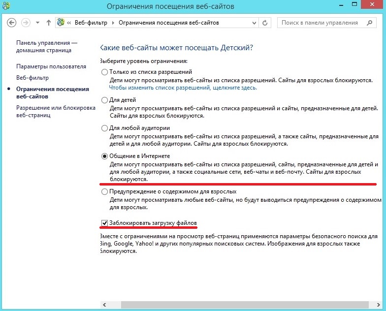The width and height of the screenshot is (386, 311).
Task: Click the horizontal scrollbar thumb
Action: (x=245, y=305)
